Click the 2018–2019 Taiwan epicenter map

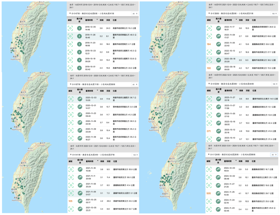[x=34, y=37]
